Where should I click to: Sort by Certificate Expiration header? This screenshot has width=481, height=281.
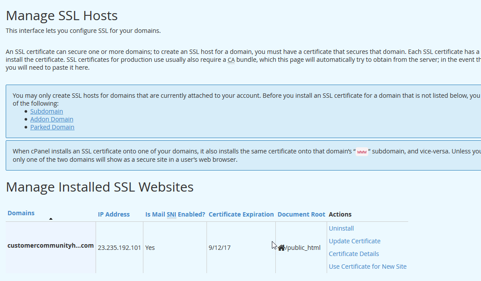click(x=241, y=214)
